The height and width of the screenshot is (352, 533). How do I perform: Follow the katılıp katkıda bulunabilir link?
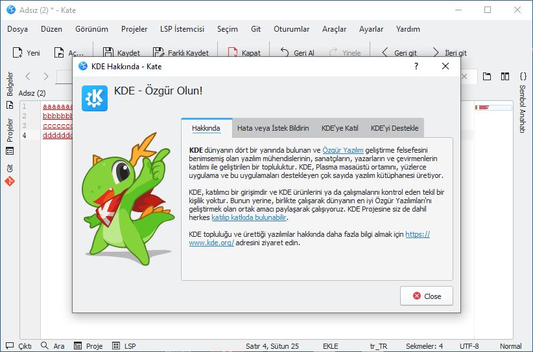[249, 217]
